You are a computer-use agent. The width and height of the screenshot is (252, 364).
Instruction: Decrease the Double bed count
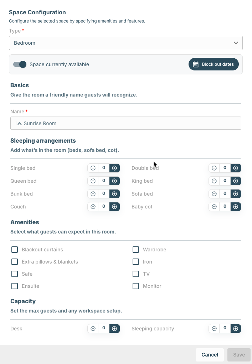[x=214, y=168]
